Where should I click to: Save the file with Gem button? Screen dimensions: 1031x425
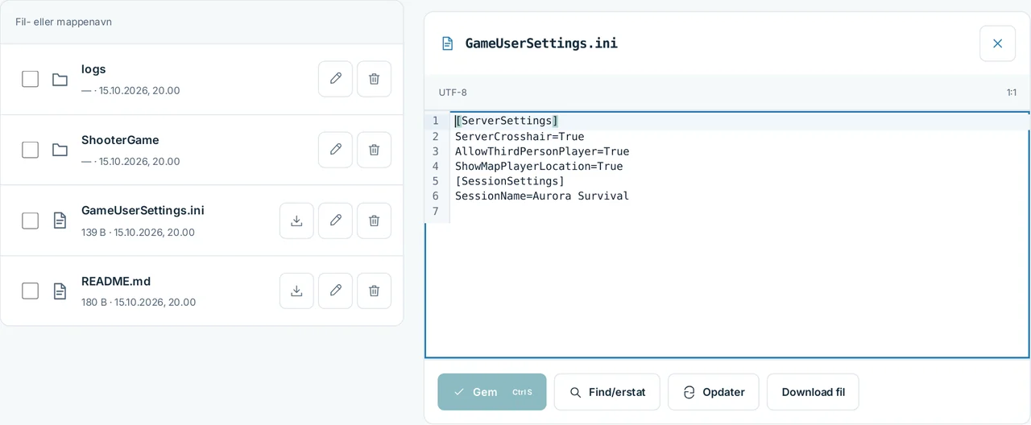[492, 392]
